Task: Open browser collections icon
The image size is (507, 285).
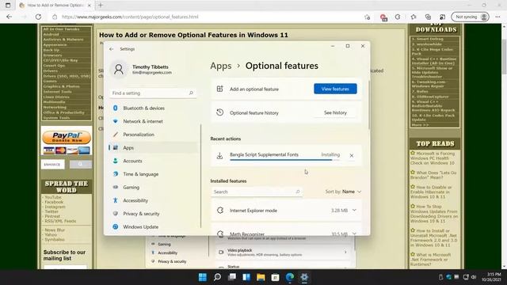Action: click(428, 17)
